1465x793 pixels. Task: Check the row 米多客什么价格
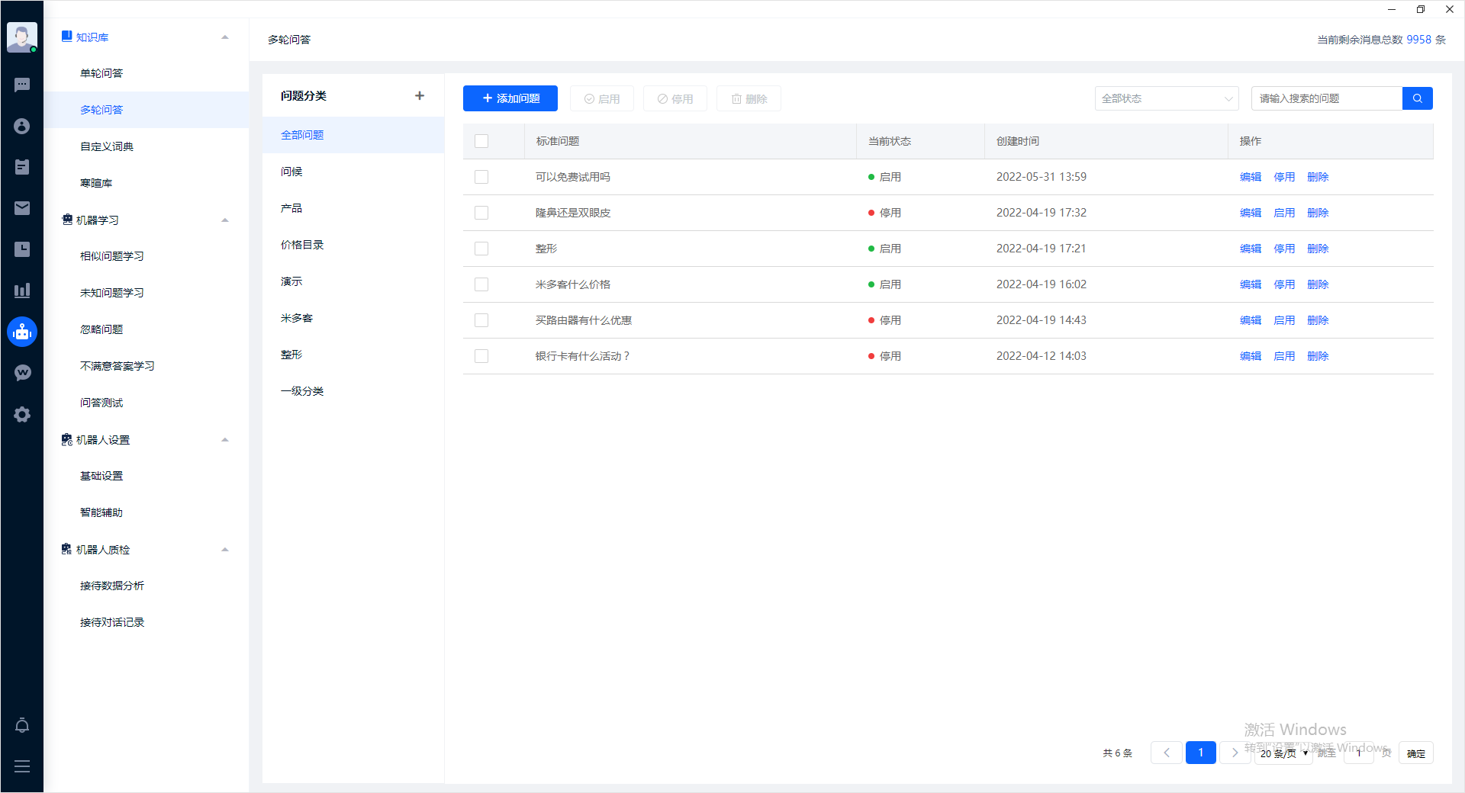(x=481, y=284)
